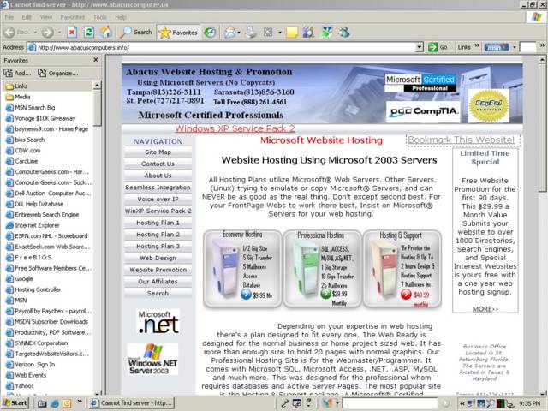Open the Tools menu
Viewport: 548px width, 411px height.
point(100,17)
